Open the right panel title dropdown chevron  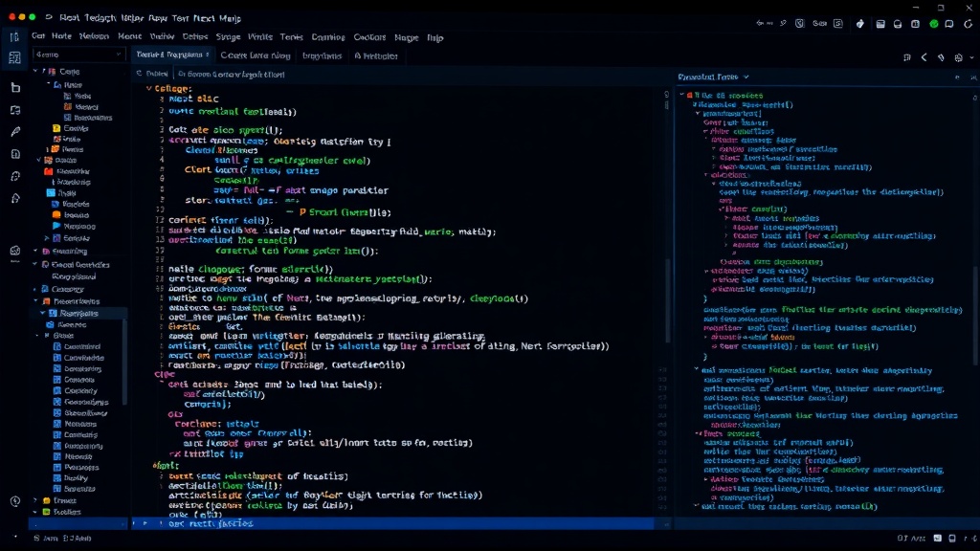pyautogui.click(x=746, y=77)
